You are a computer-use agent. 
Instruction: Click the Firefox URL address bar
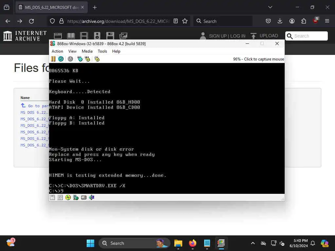click(118, 21)
